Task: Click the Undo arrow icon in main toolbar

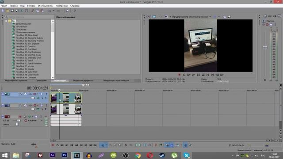Action: [49, 11]
